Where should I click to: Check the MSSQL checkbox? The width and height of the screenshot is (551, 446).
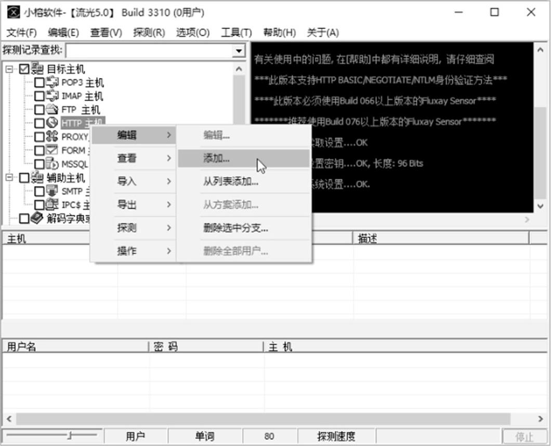pyautogui.click(x=40, y=164)
